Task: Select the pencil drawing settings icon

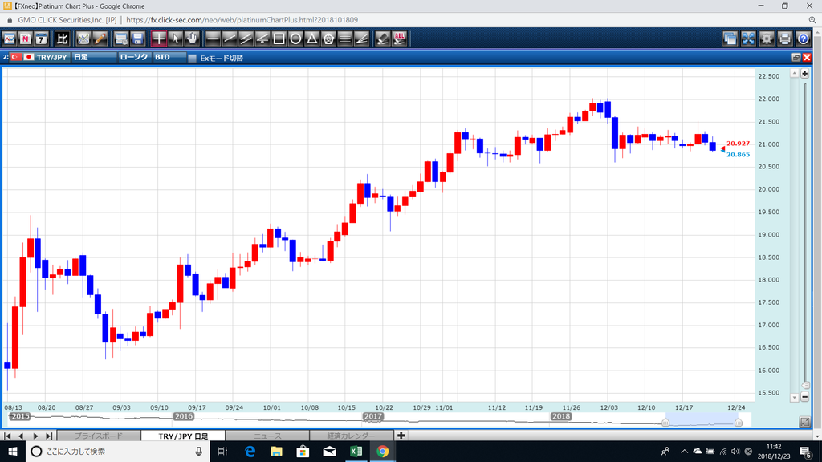Action: 100,38
